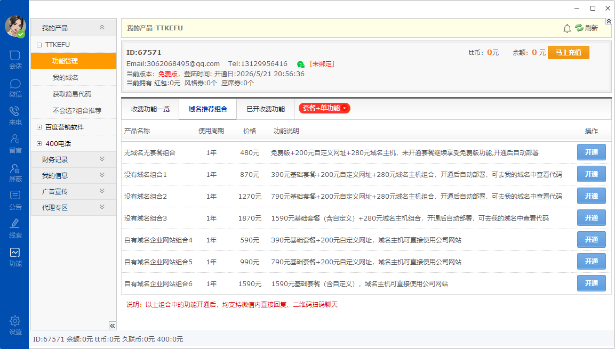Image resolution: width=615 pixels, height=349 pixels.
Task: Expand the 400电话 tree node
Action: [39, 143]
